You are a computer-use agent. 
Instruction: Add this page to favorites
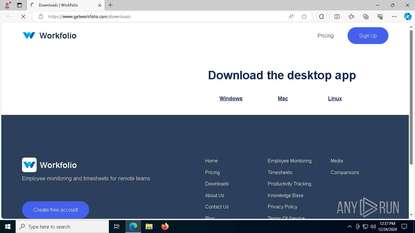(x=304, y=17)
